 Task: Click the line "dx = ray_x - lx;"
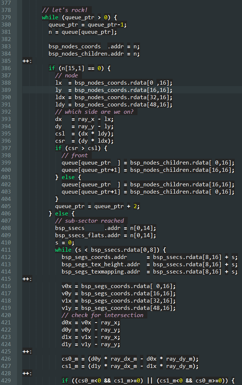pyautogui.click(x=84, y=119)
